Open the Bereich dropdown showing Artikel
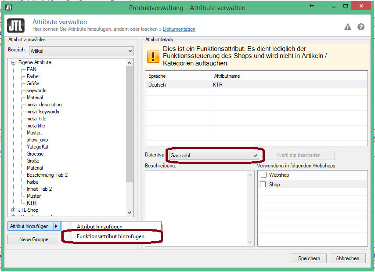Viewport: 375px width, 272px height. (x=81, y=51)
